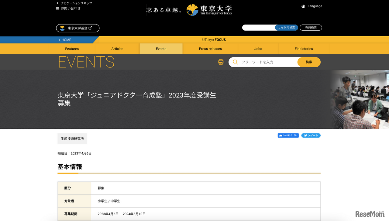389x221 pixels.
Task: Click the magnifier icon in the events search
Action: pyautogui.click(x=235, y=62)
